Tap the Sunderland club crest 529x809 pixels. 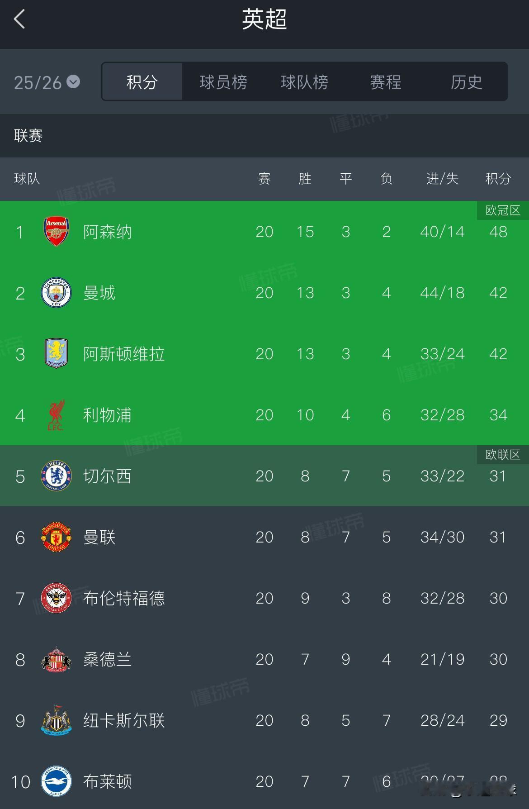click(56, 659)
